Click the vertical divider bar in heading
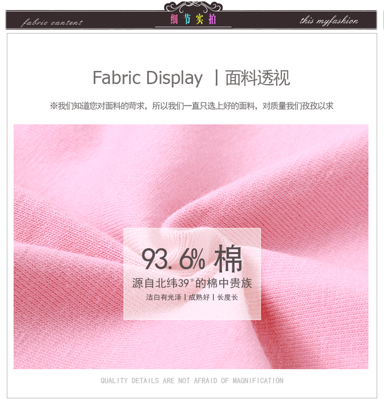The height and width of the screenshot is (409, 384). tap(216, 77)
